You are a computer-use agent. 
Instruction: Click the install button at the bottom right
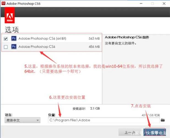click(155, 132)
